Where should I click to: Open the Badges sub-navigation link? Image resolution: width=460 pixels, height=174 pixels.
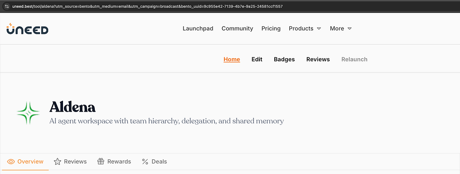(x=284, y=60)
